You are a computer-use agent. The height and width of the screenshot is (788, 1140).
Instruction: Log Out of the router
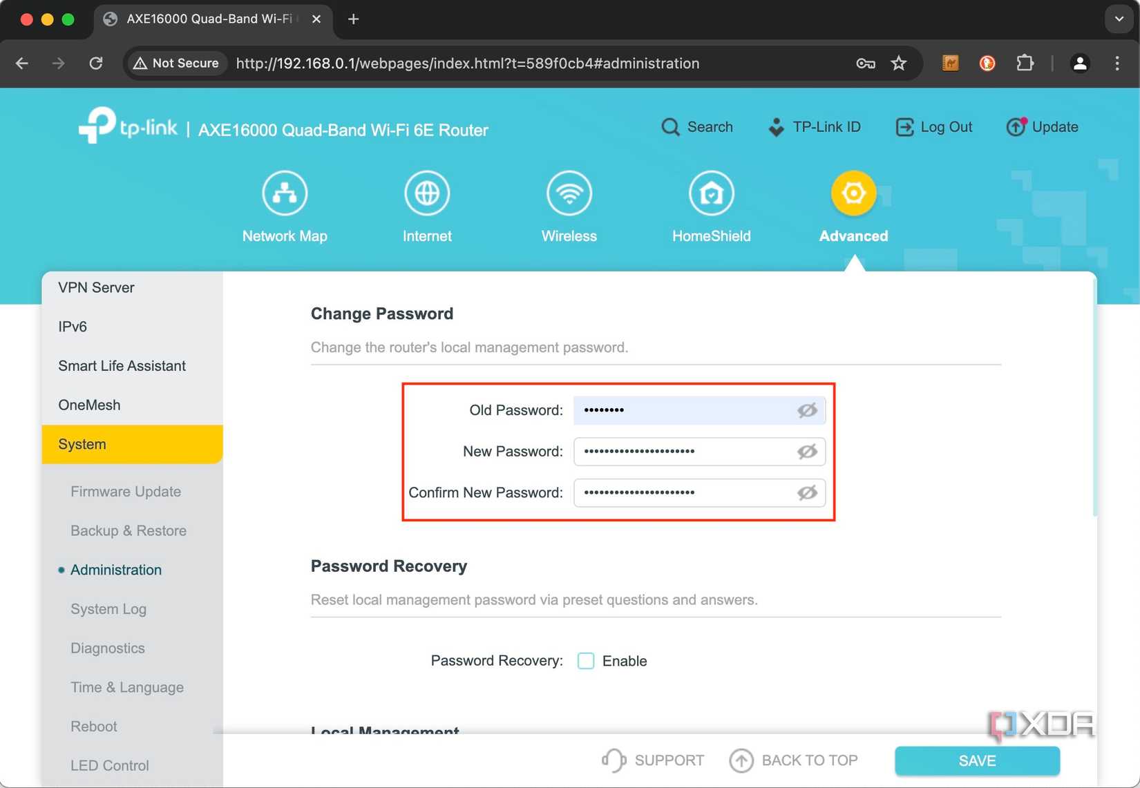tap(933, 127)
